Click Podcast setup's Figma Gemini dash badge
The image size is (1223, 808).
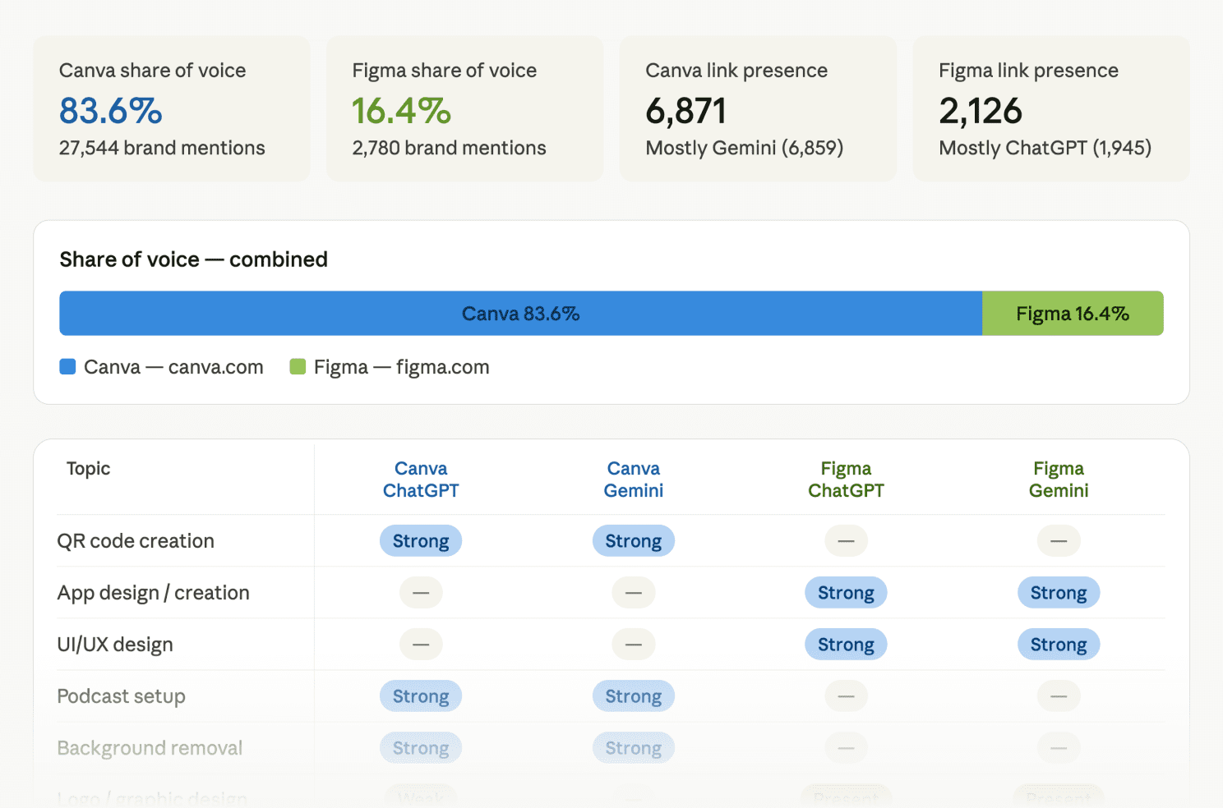1059,696
